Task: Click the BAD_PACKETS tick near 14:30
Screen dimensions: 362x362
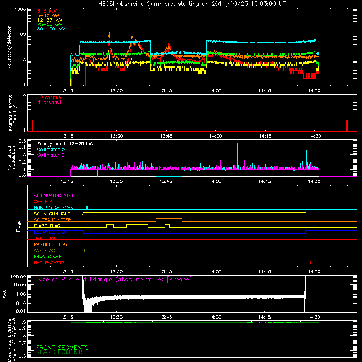Action: pyautogui.click(x=311, y=262)
